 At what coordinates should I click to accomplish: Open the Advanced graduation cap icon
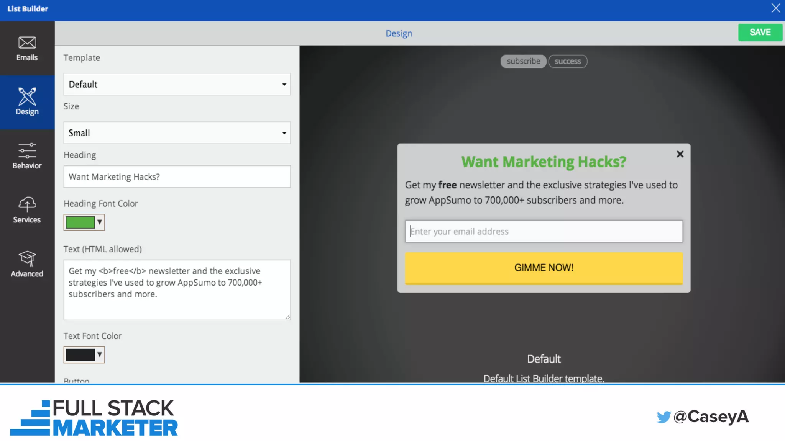point(27,258)
